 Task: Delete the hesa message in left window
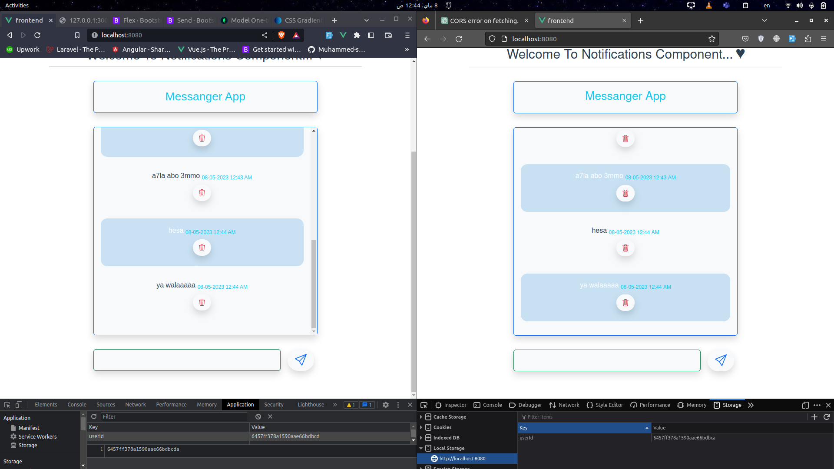click(x=202, y=248)
